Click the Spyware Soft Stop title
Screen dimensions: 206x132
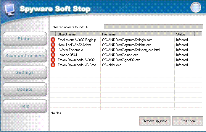coord(55,9)
